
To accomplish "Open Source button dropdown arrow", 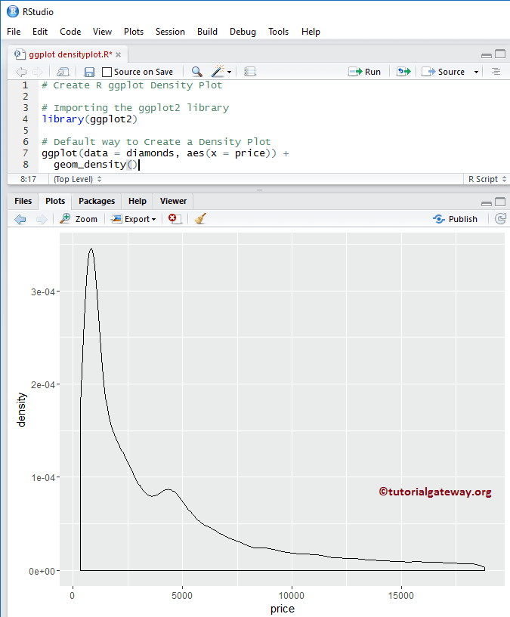I will [x=476, y=72].
